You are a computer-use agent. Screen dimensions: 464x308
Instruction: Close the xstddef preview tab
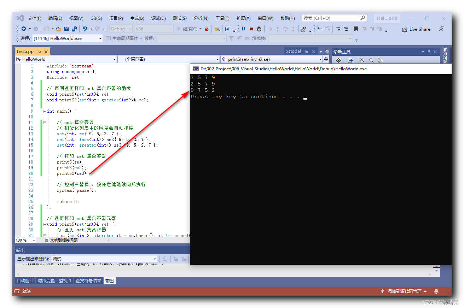coord(313,51)
